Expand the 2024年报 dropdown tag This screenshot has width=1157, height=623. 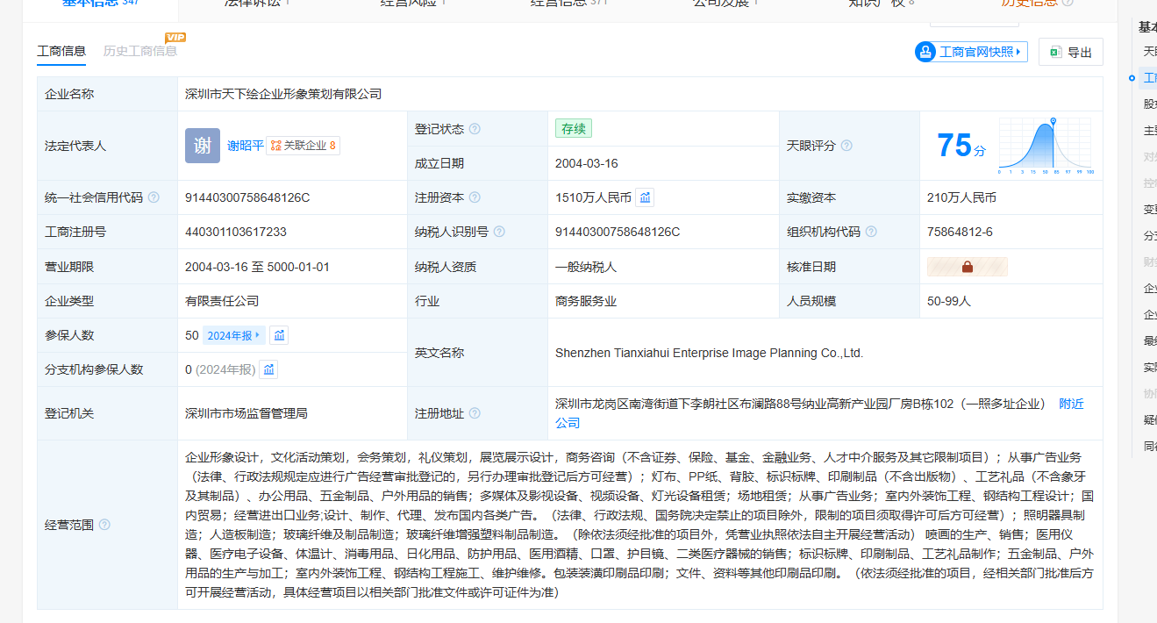tap(233, 335)
